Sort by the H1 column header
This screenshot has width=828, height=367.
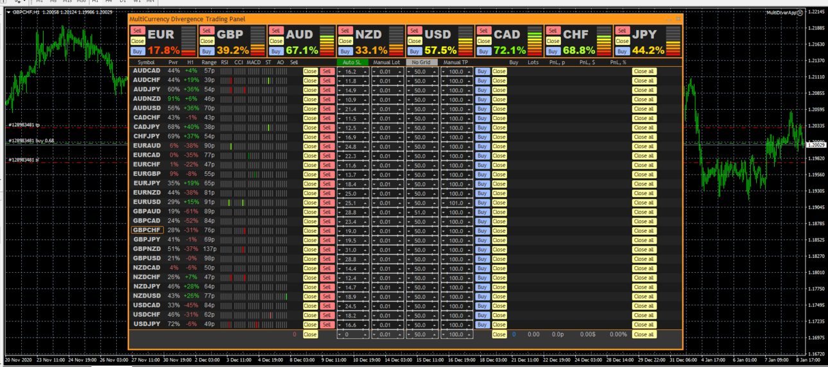(x=191, y=62)
